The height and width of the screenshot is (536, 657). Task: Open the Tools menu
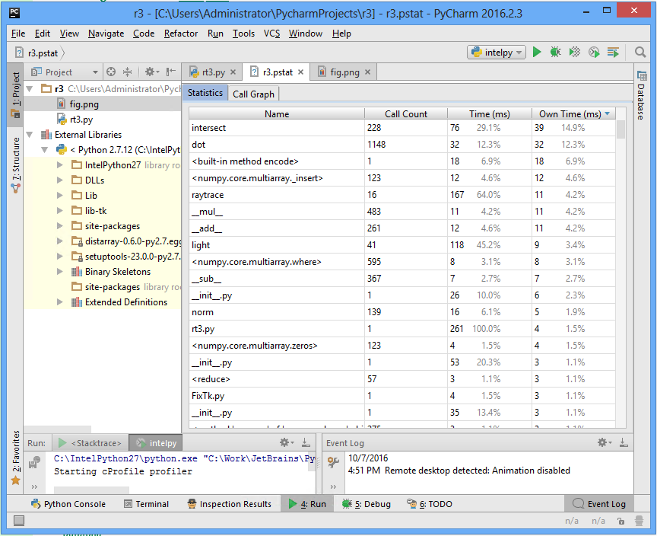click(x=243, y=33)
